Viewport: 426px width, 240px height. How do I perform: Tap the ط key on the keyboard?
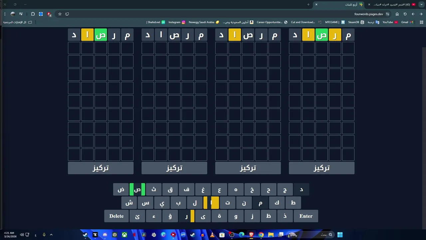pos(293,203)
